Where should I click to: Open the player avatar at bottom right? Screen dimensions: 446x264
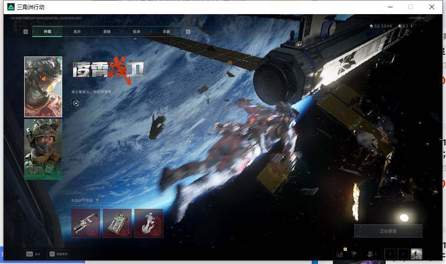416,254
